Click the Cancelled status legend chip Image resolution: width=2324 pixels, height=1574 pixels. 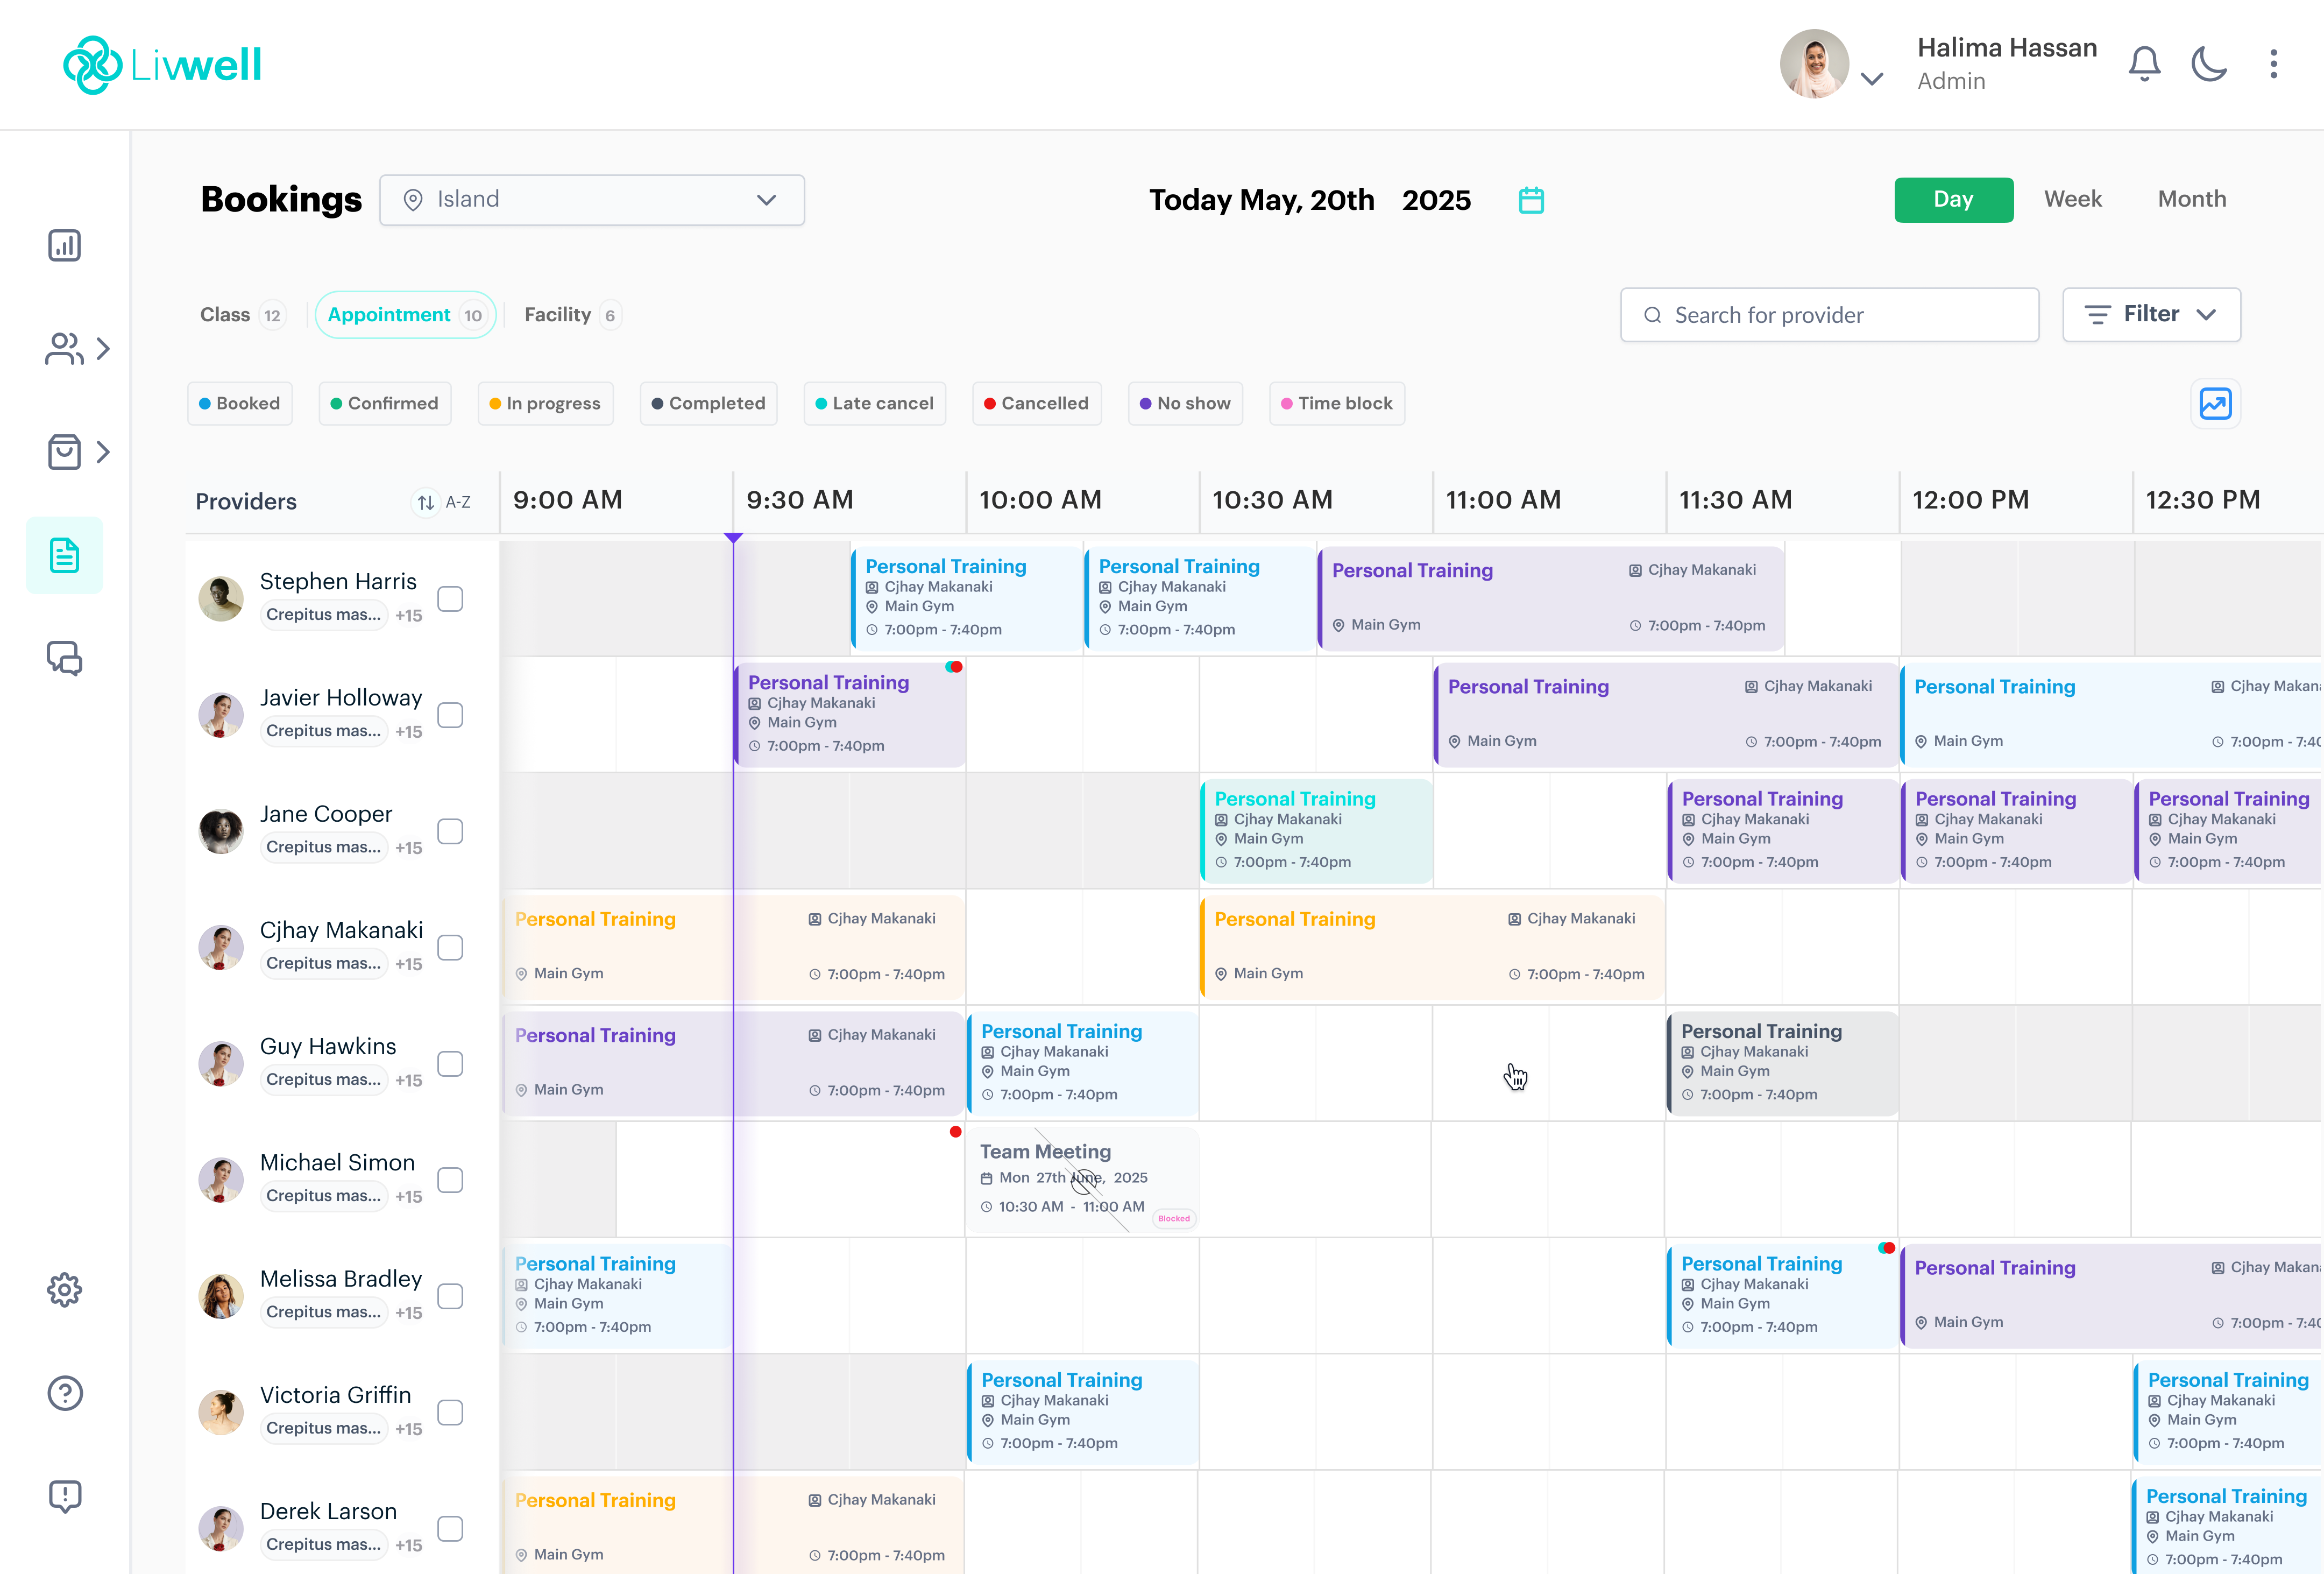tap(1036, 403)
